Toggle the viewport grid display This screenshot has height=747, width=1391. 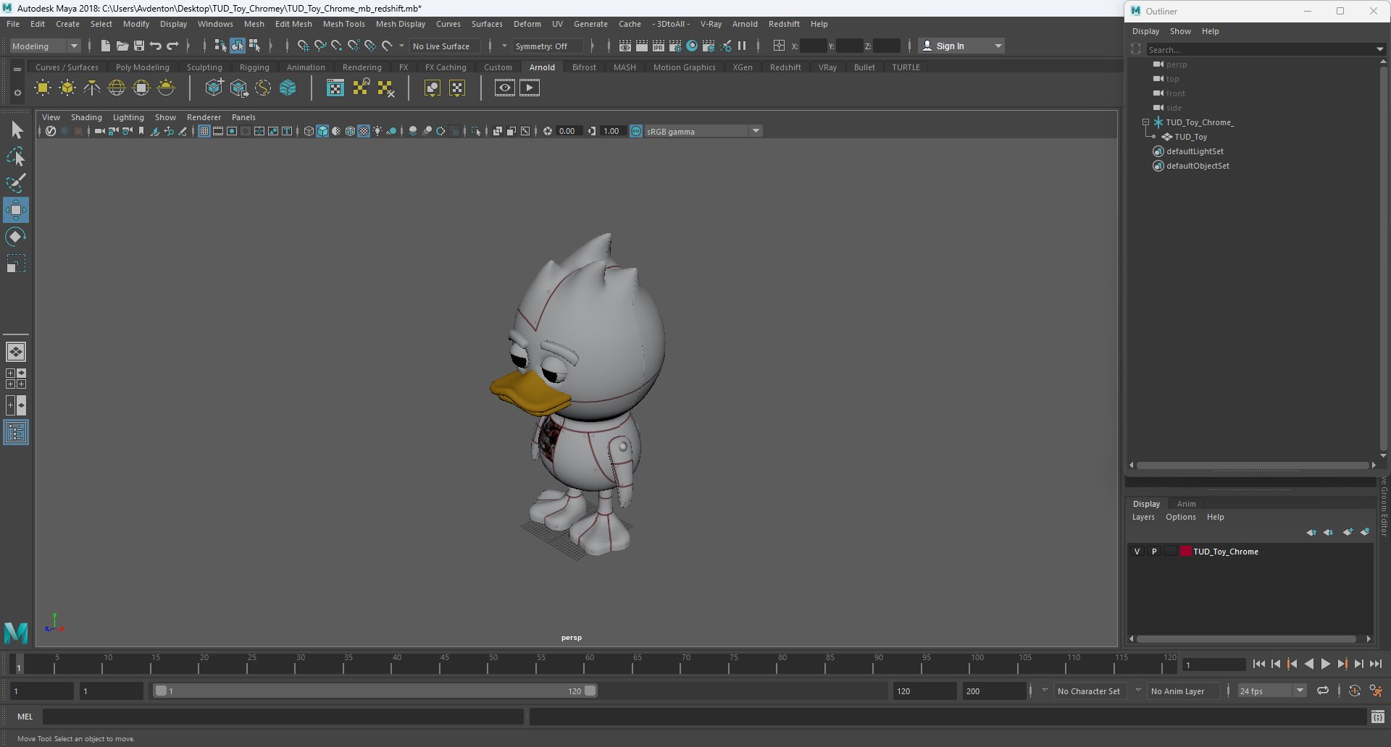pyautogui.click(x=204, y=131)
